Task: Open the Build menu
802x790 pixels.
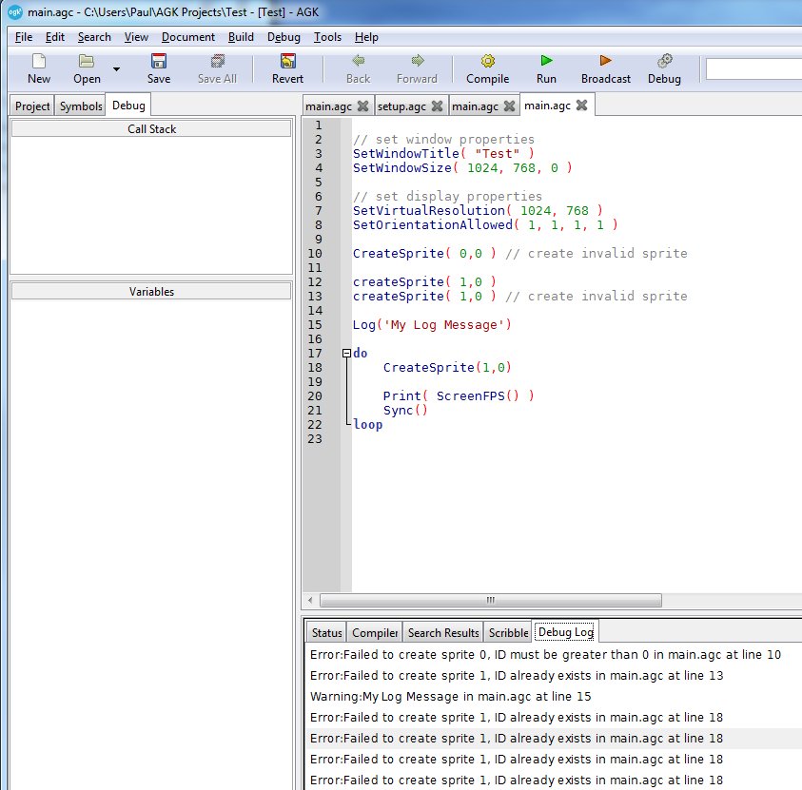Action: point(240,37)
